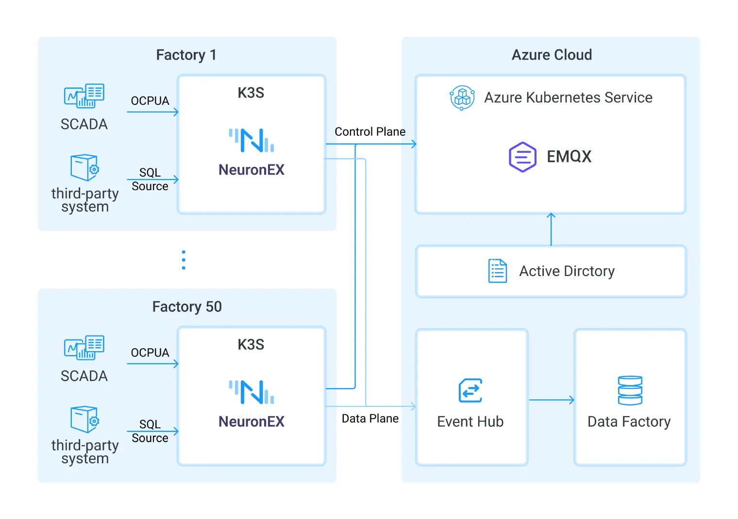Select the Azure Cloud title
This screenshot has width=738, height=519.
552,55
